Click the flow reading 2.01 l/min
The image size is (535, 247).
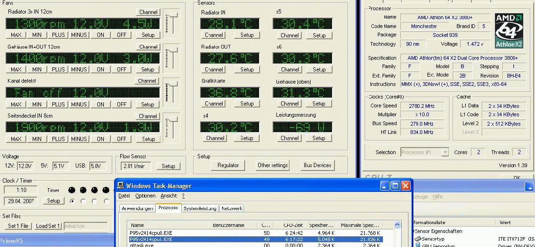(136, 166)
